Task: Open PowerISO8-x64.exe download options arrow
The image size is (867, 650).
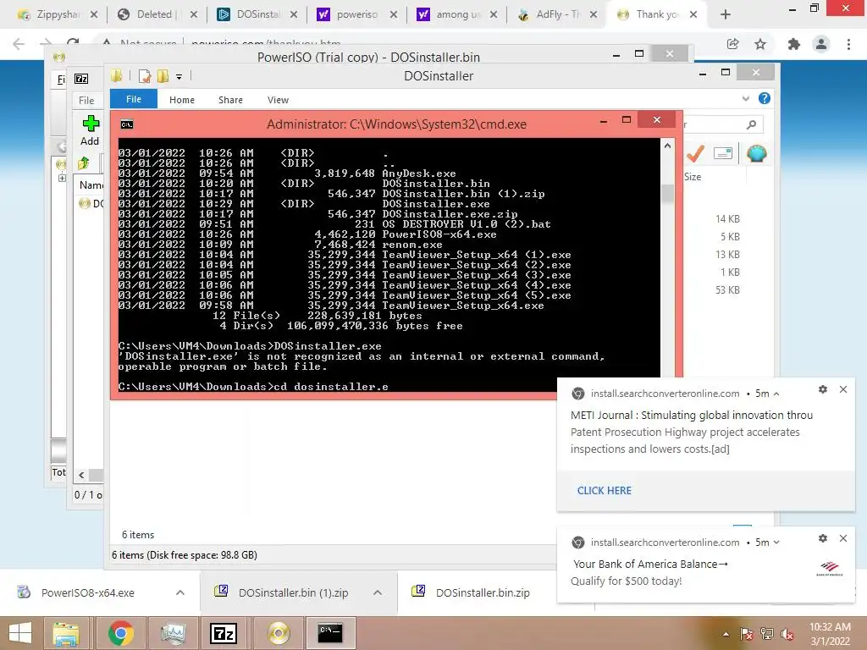Action: coord(180,592)
